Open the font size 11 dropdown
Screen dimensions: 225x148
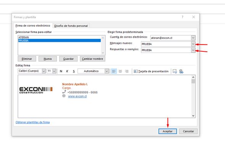[x=54, y=71]
